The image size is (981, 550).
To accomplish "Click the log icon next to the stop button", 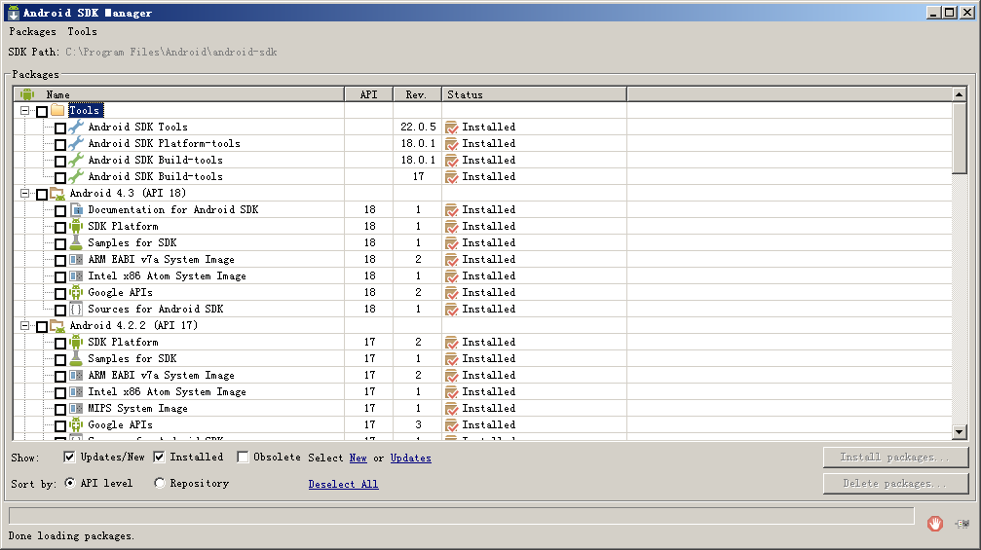I will coord(962,524).
